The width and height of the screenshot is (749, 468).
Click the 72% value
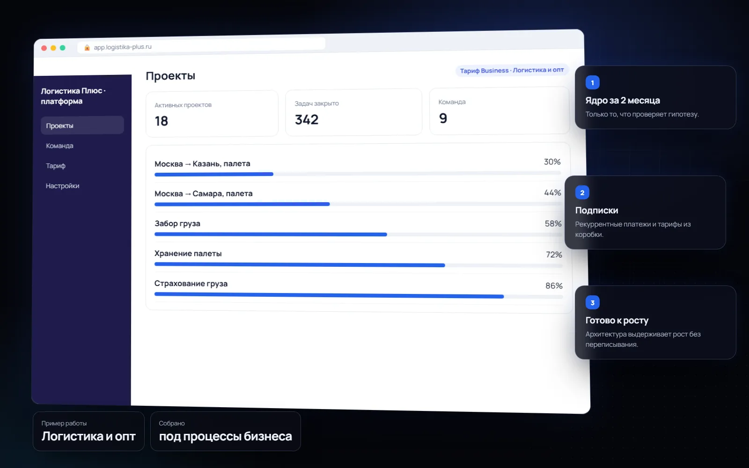click(x=554, y=255)
